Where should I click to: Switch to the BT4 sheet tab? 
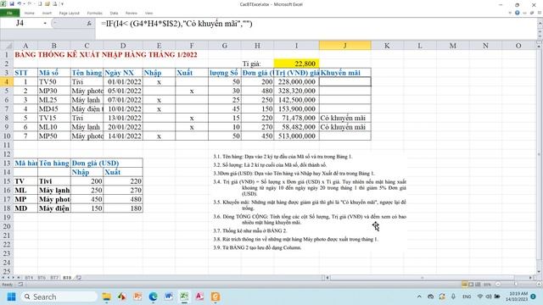[29, 277]
